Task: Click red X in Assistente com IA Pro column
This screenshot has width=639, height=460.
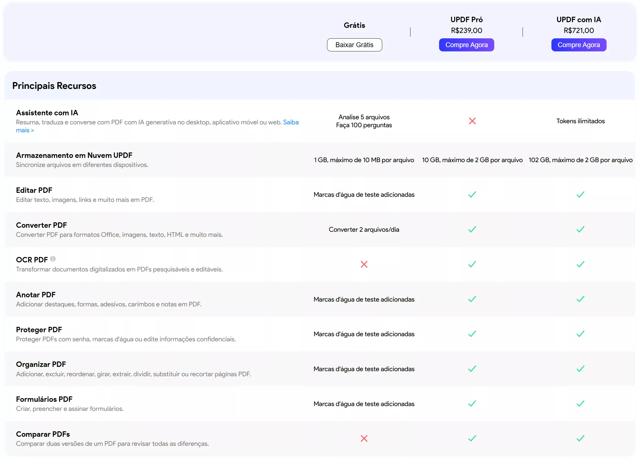Action: pyautogui.click(x=472, y=121)
